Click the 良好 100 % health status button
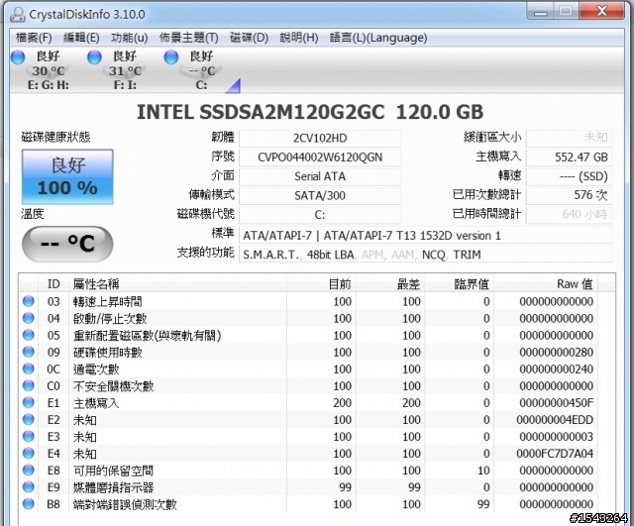This screenshot has width=634, height=526. click(67, 176)
